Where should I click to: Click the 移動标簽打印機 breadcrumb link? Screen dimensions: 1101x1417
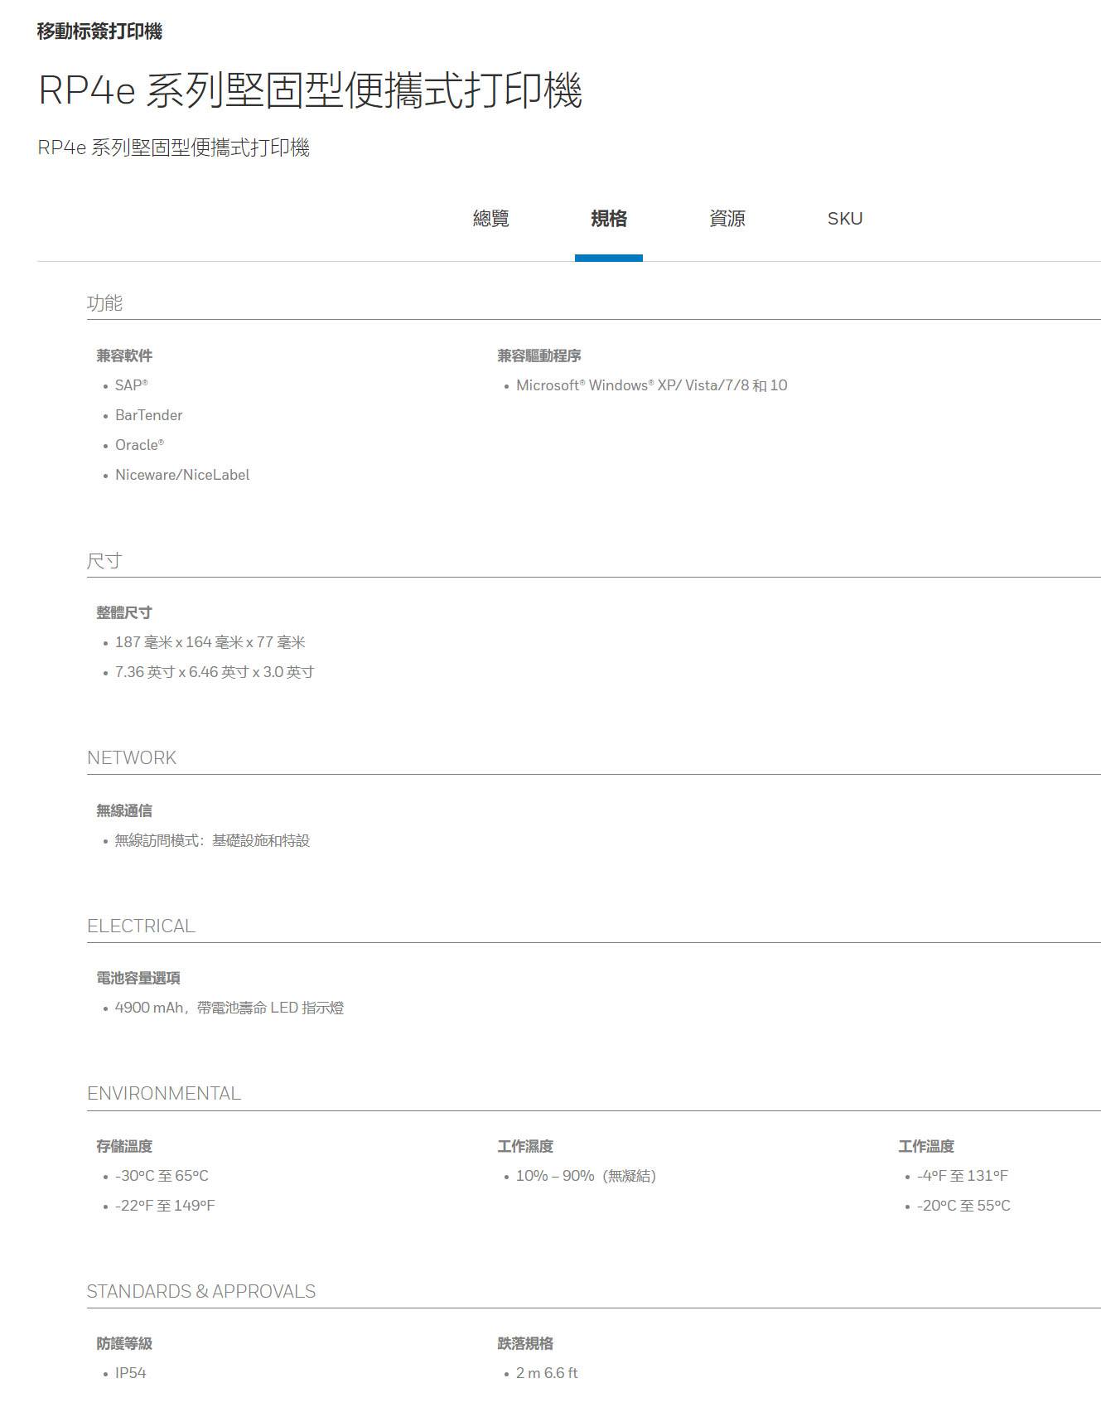point(99,31)
